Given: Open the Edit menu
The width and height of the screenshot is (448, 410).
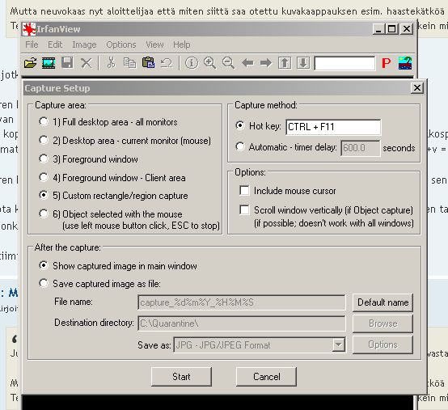Looking at the screenshot, I should (55, 44).
